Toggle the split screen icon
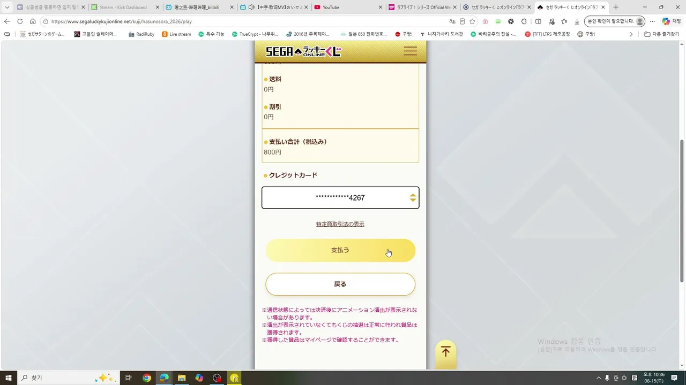The height and width of the screenshot is (385, 686). tap(538, 21)
